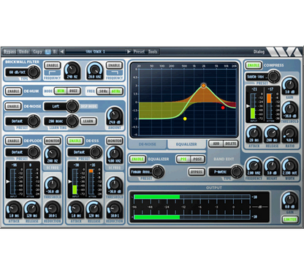The height and width of the screenshot is (275, 304).
Task: Click De-Plode Release knob
Action: click(x=32, y=210)
